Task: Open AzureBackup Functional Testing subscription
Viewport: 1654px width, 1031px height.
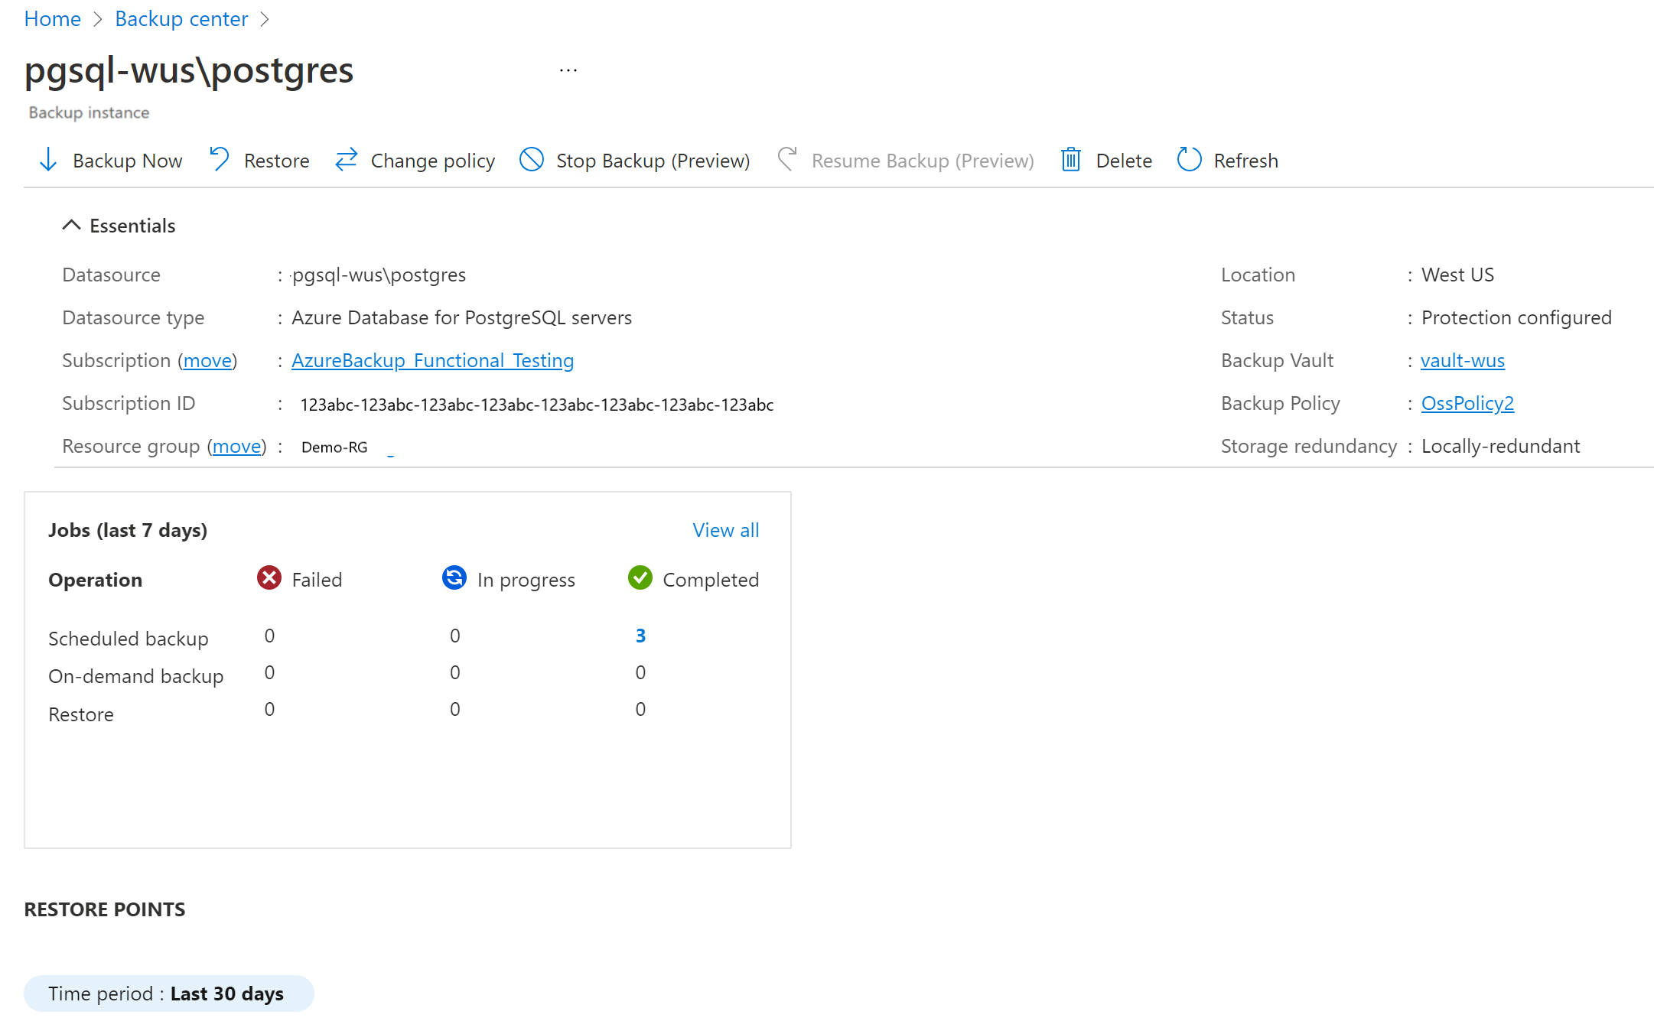Action: tap(431, 360)
